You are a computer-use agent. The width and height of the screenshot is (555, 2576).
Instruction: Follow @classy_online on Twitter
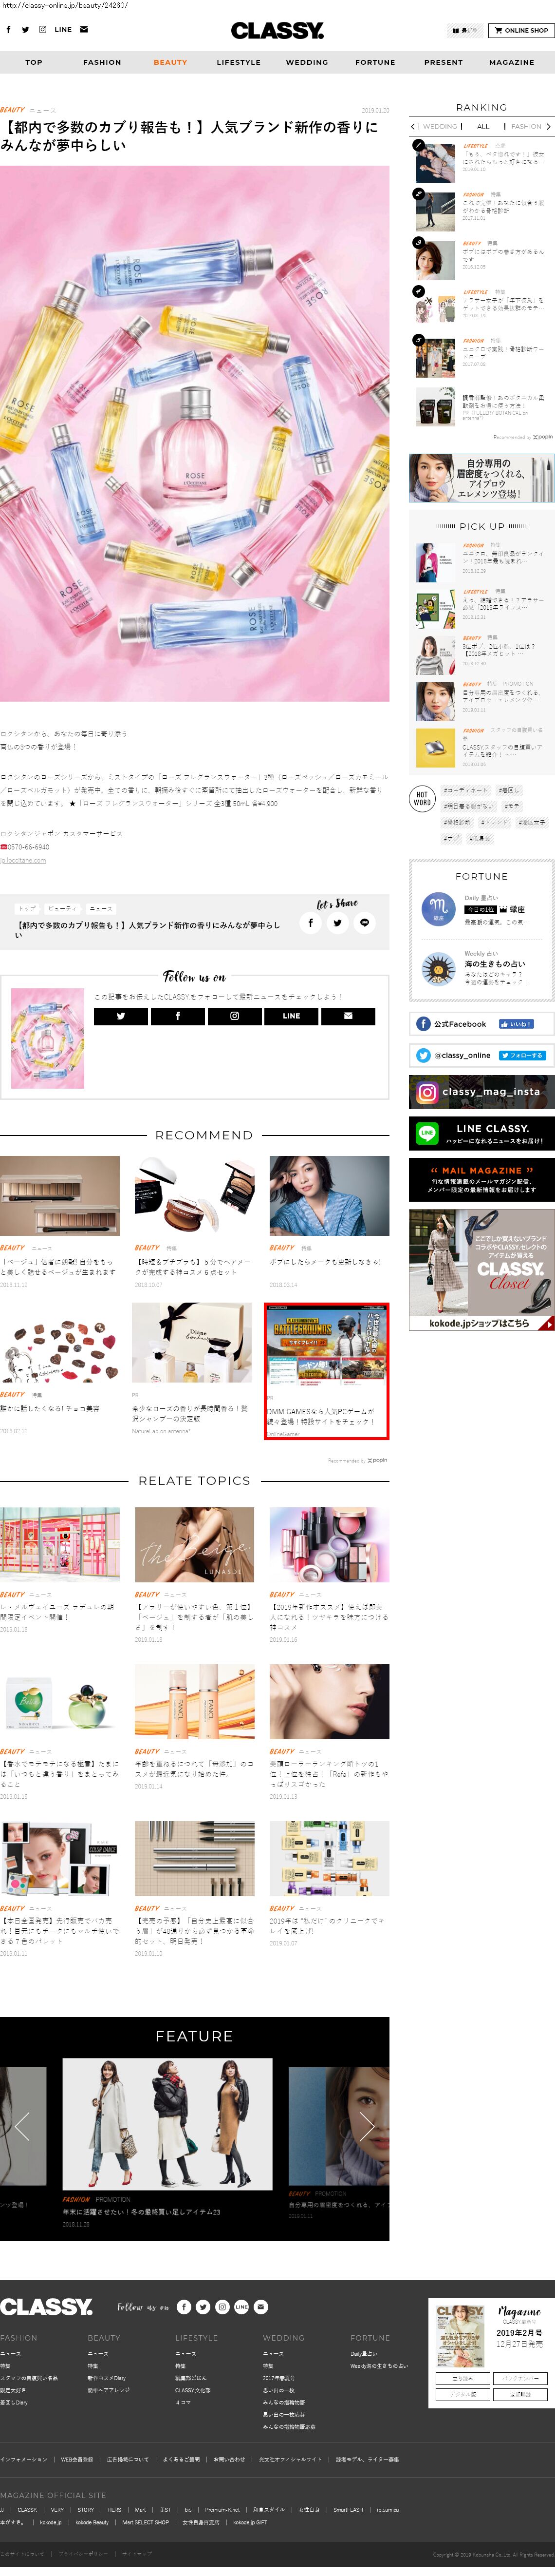pos(522,1055)
